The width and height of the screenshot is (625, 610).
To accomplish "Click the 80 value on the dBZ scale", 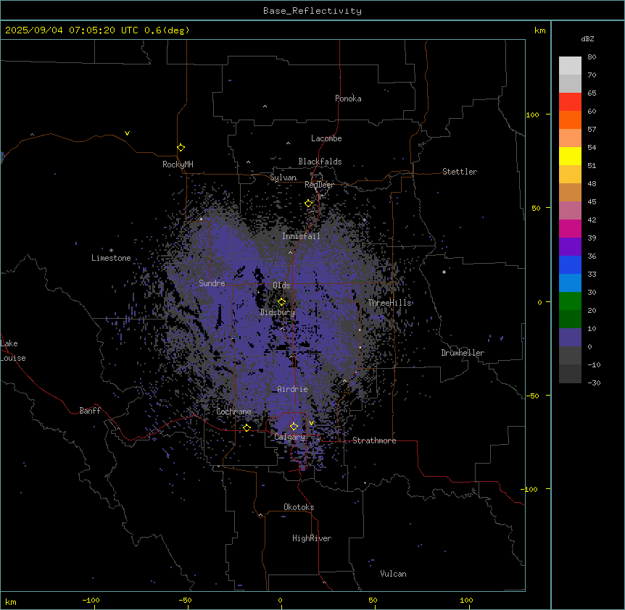I will 592,57.
